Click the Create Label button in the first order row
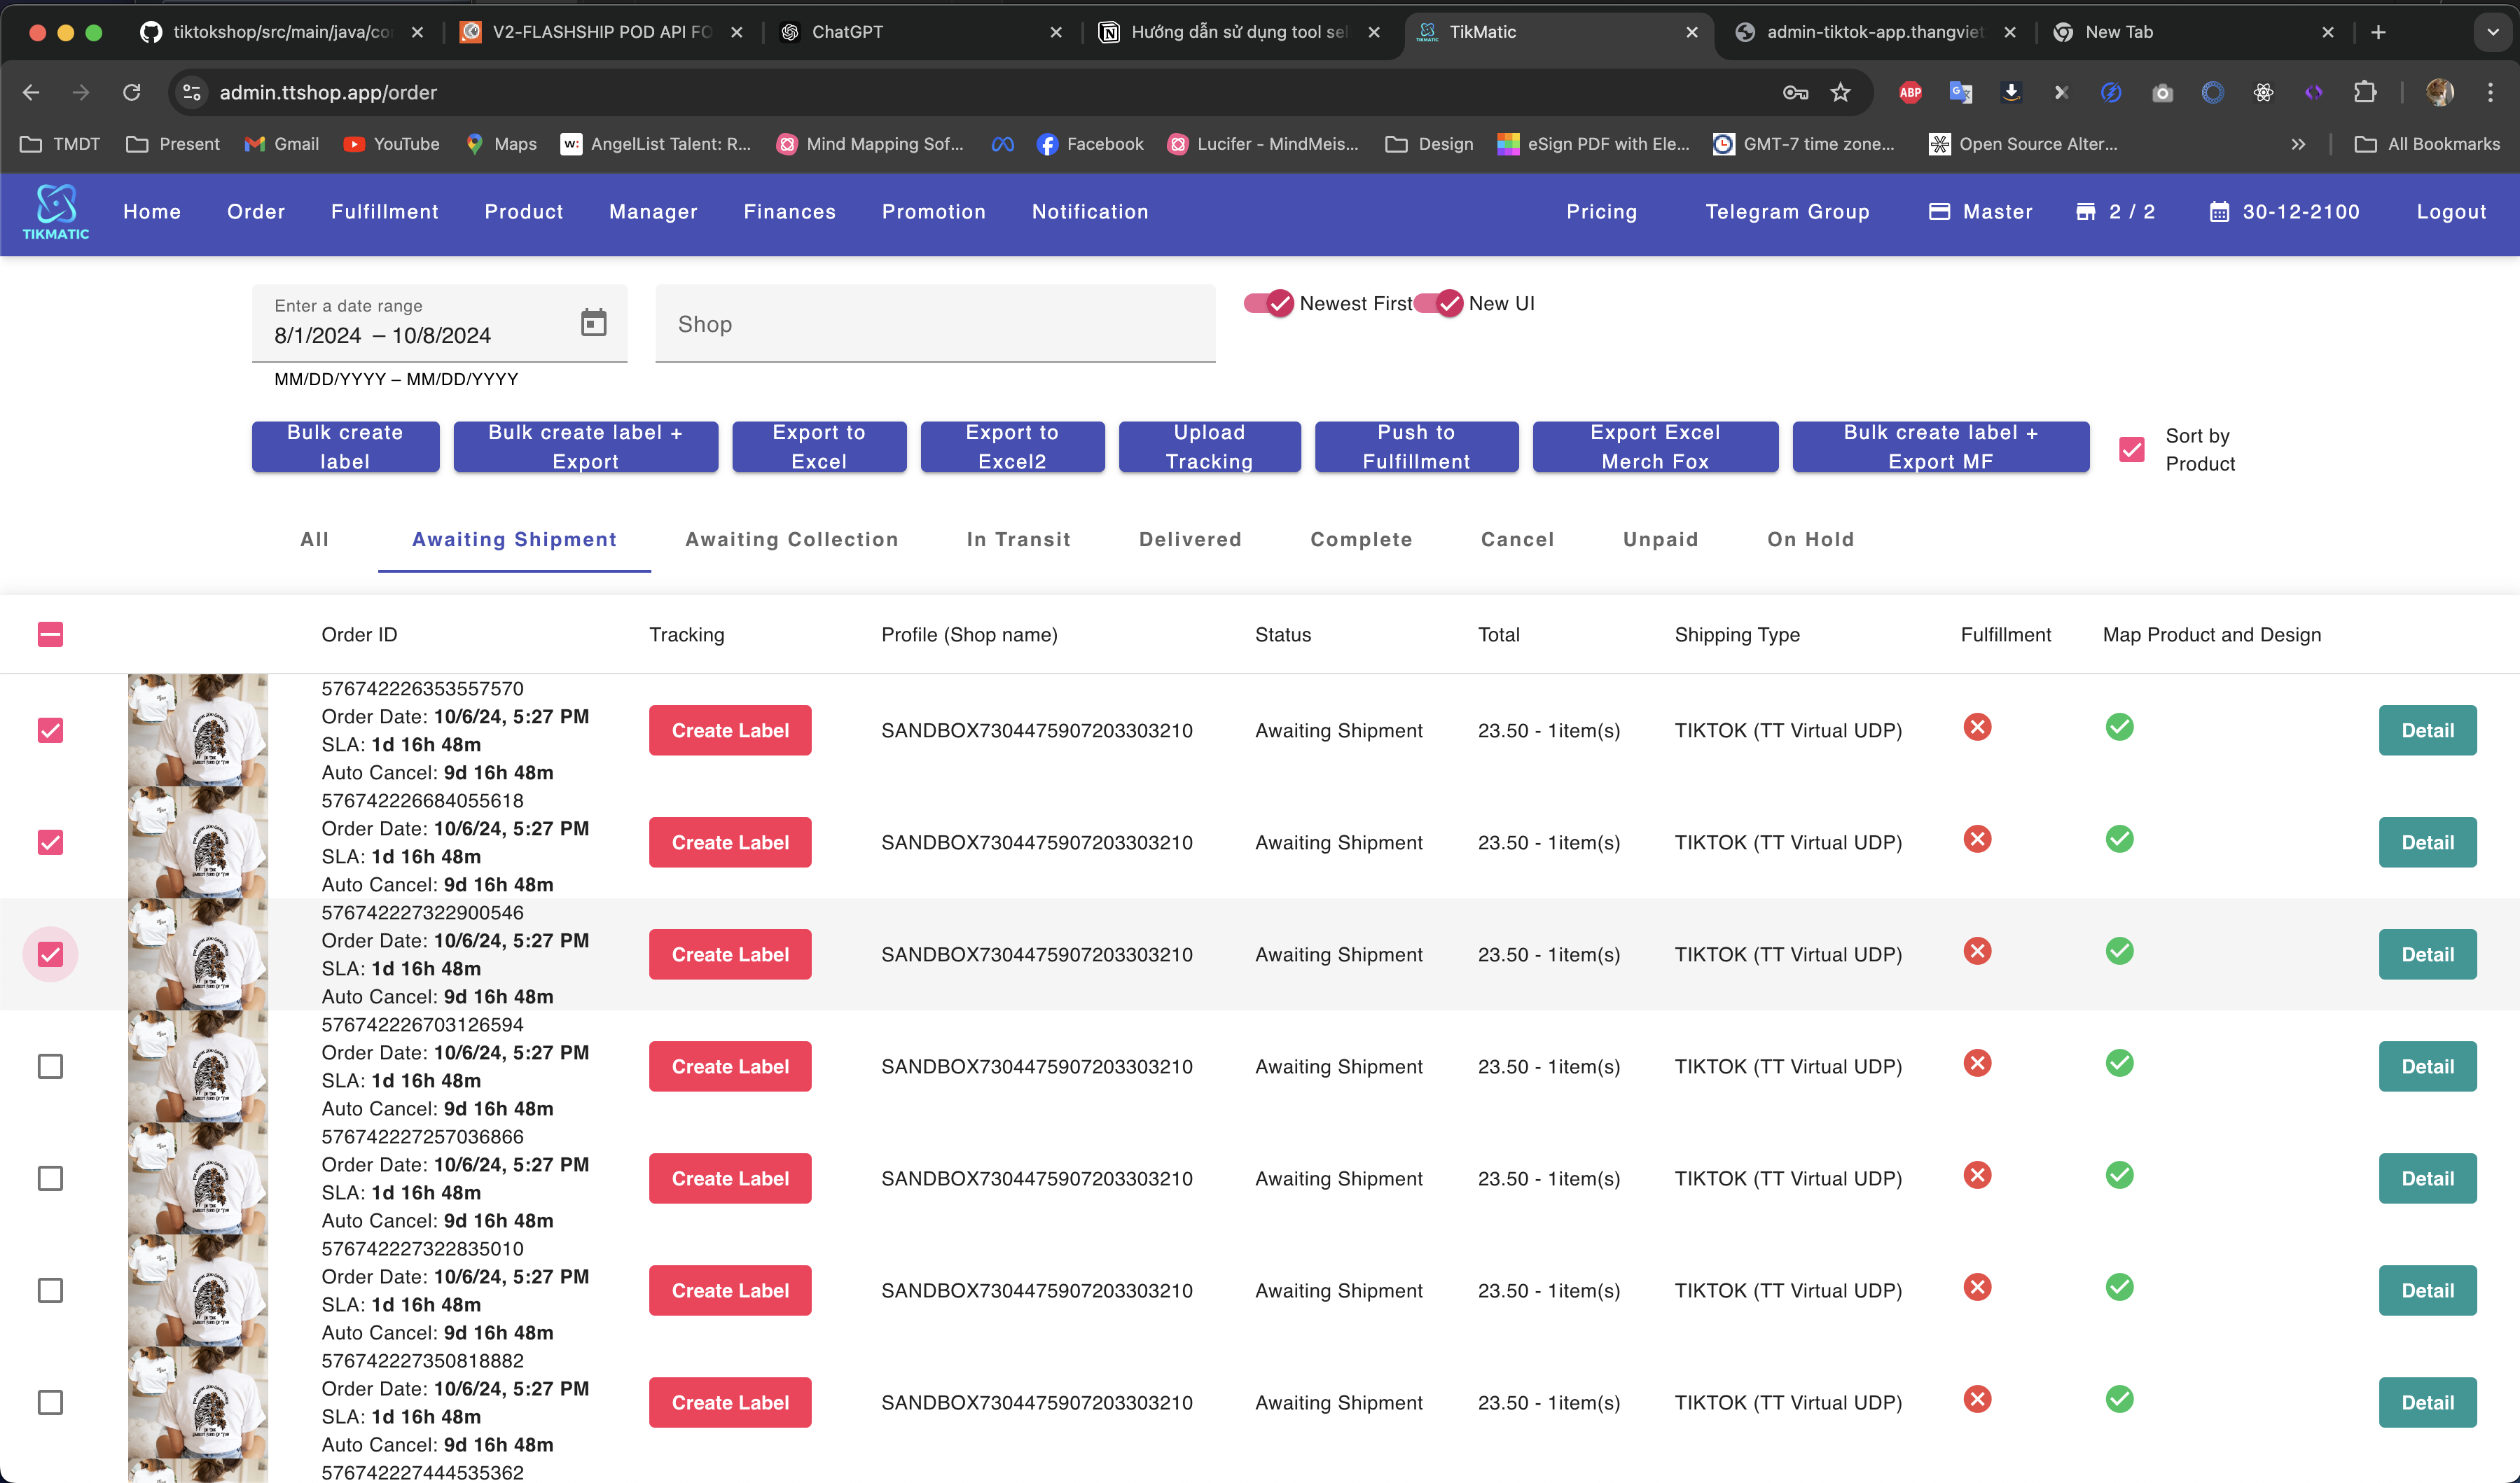The image size is (2520, 1483). point(729,730)
